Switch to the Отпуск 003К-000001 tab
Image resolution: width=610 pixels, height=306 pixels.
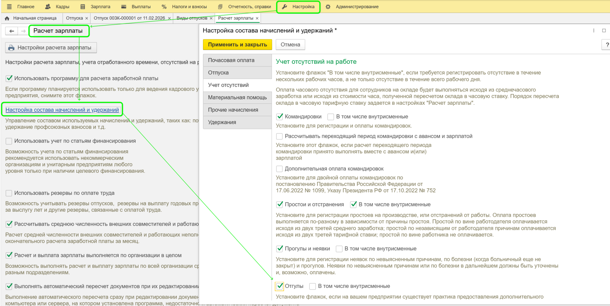click(x=129, y=18)
